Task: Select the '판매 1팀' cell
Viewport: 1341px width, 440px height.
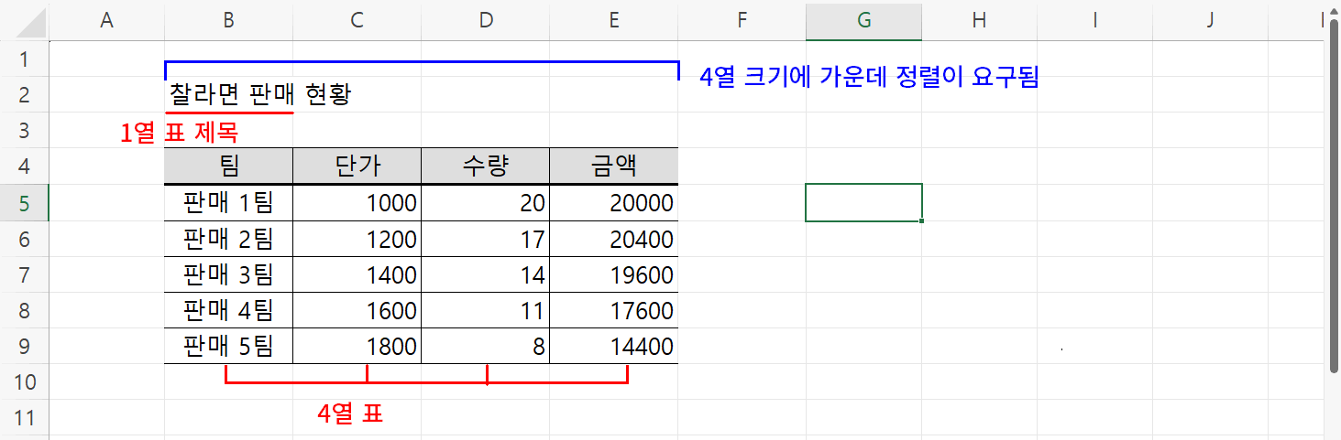Action: (228, 202)
